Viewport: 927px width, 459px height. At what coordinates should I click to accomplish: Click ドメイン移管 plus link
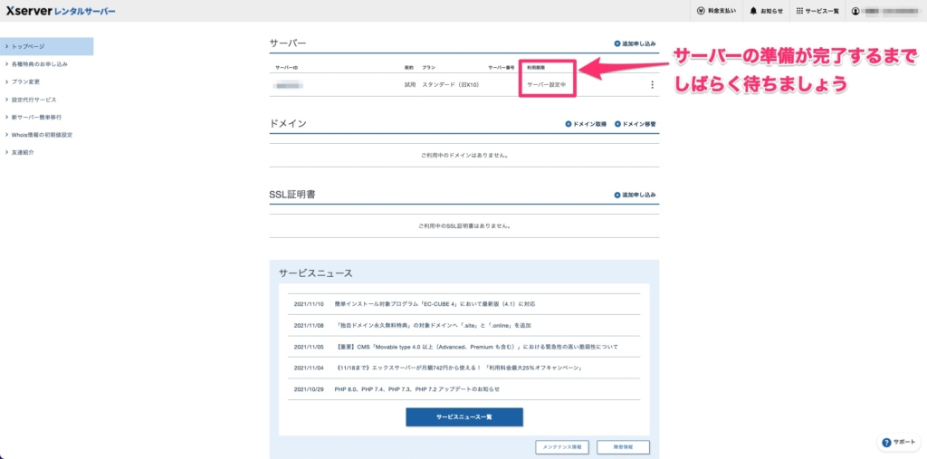635,123
